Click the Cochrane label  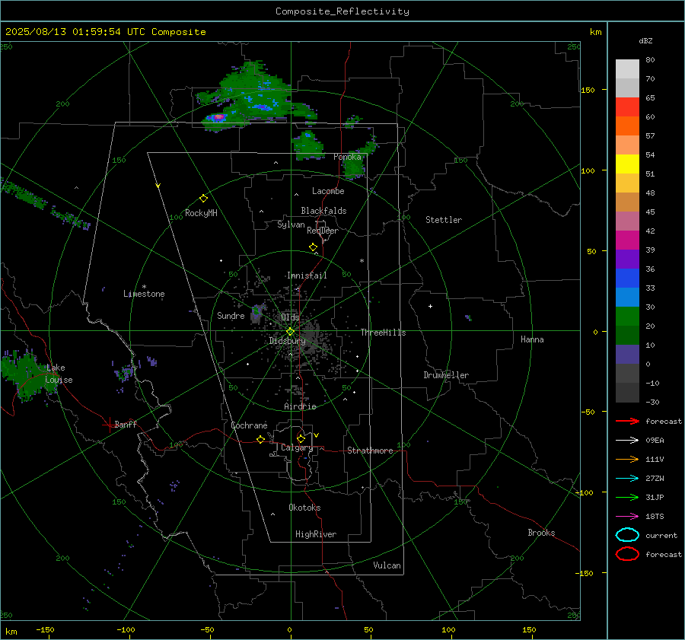[x=249, y=425]
